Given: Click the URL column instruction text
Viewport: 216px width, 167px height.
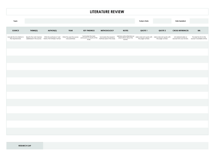Looking at the screenshot, I should click(x=199, y=38).
